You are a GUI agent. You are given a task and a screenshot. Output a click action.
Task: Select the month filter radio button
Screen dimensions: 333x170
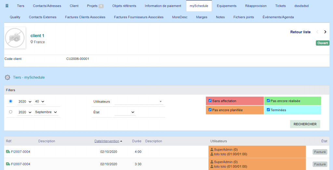coord(11,112)
